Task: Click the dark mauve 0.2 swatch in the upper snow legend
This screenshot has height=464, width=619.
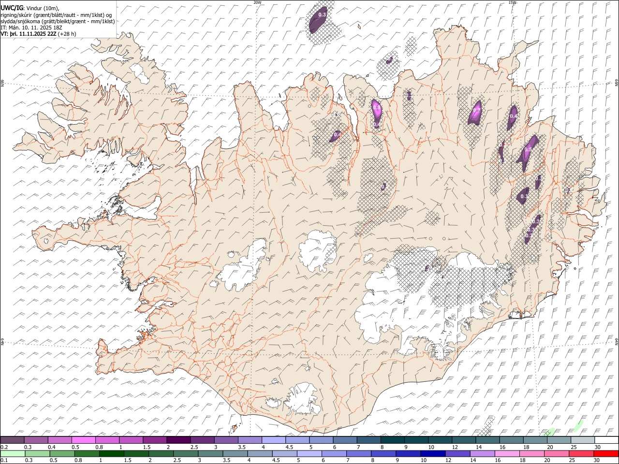Action: pyautogui.click(x=12, y=440)
